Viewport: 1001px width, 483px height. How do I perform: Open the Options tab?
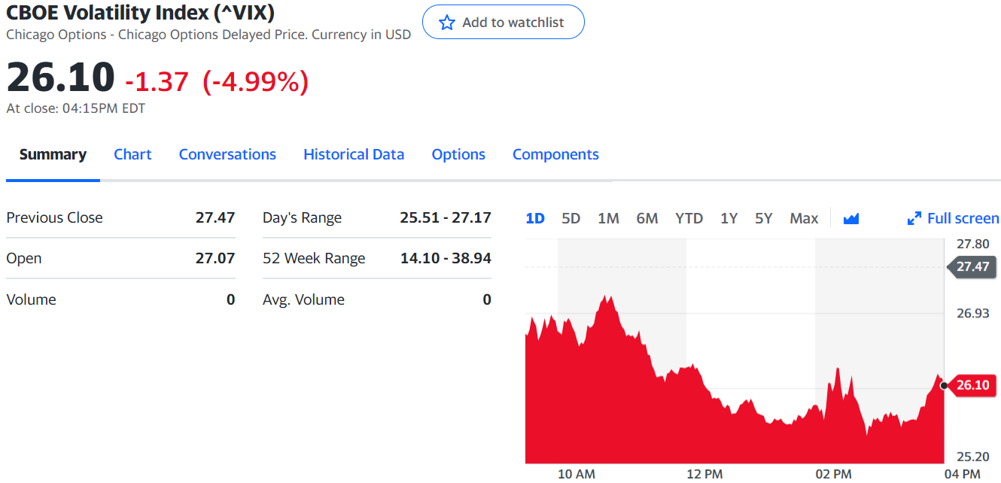coord(458,154)
